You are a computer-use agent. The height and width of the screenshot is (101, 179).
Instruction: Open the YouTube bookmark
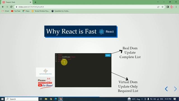(16, 11)
